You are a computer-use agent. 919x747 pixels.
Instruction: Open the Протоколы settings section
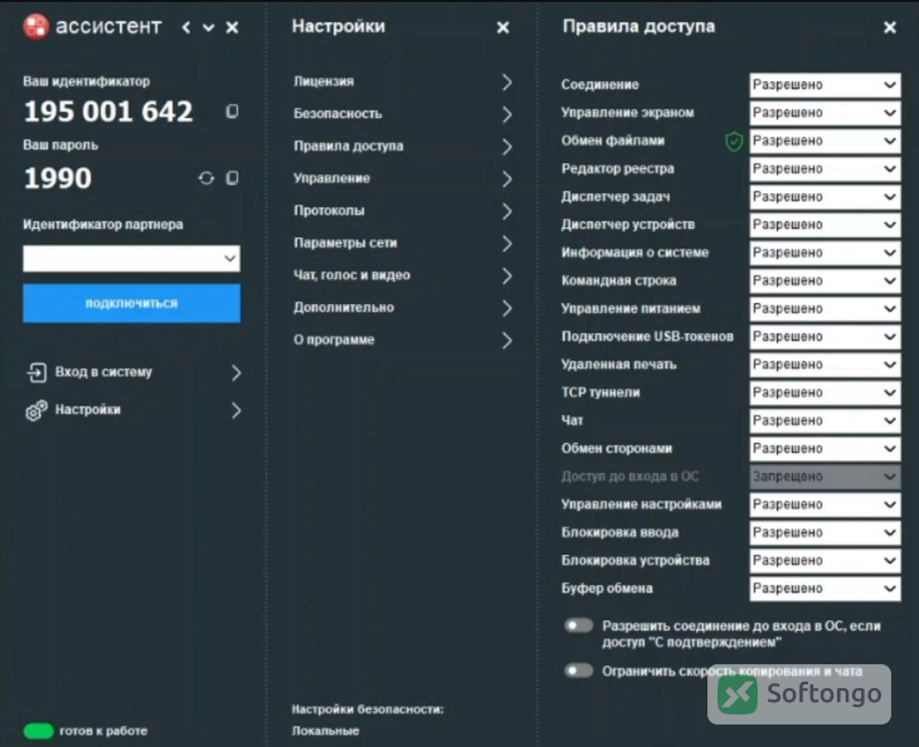click(403, 211)
